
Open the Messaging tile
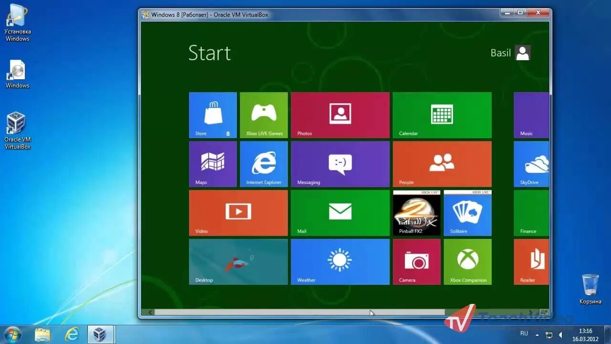[340, 164]
